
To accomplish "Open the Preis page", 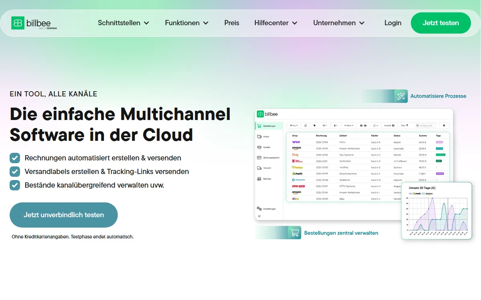I will click(232, 23).
